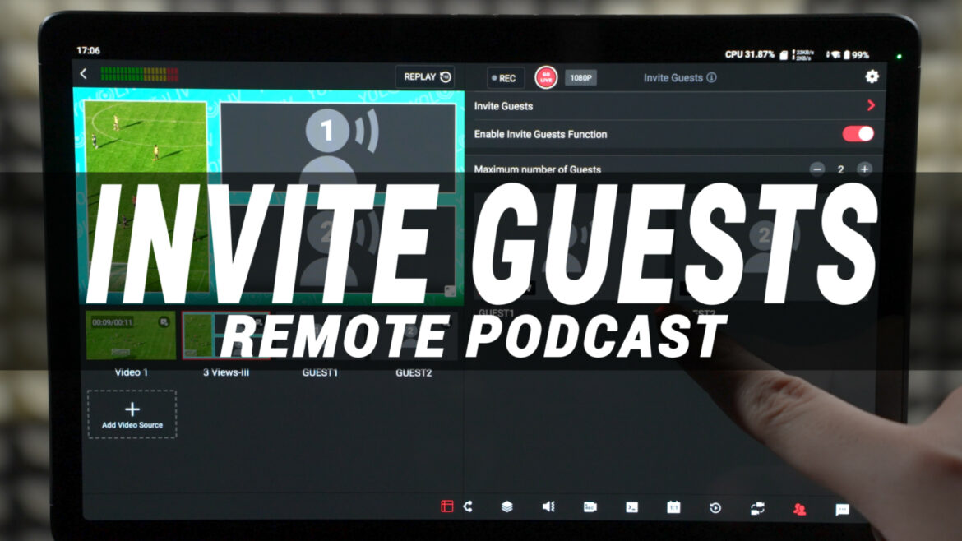Open the instant replay circular icon

coord(715,508)
